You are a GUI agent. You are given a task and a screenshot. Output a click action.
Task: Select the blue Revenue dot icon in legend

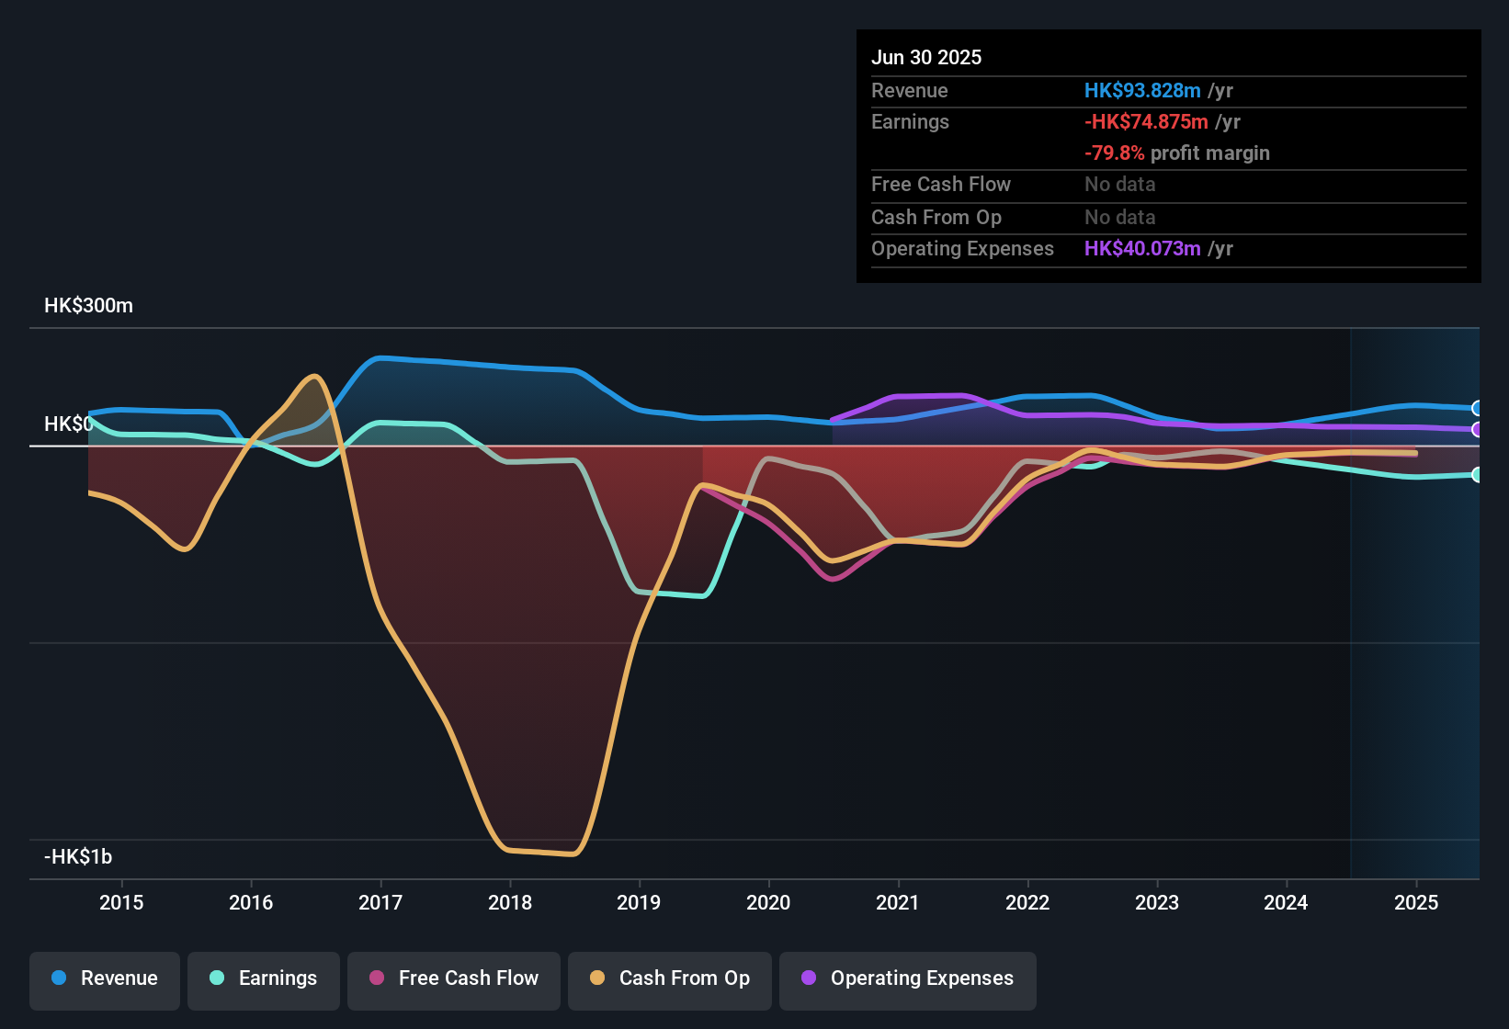point(59,979)
